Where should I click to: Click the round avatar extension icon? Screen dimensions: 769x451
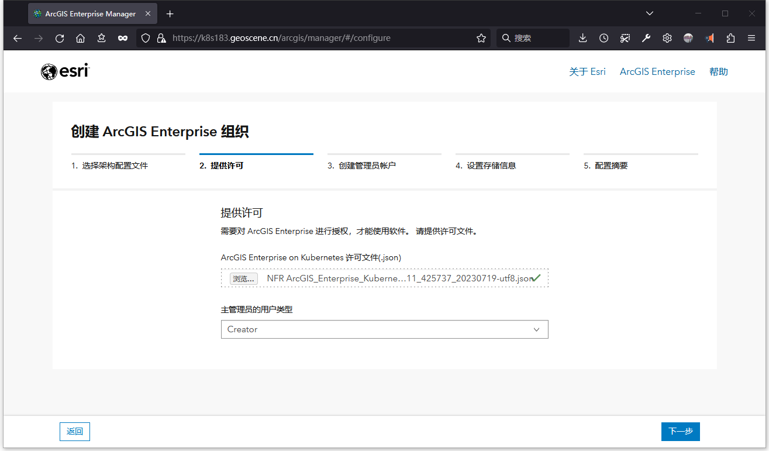[688, 38]
